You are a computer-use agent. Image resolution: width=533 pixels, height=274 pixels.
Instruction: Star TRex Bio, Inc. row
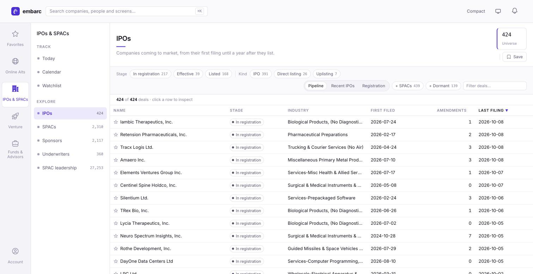click(116, 211)
